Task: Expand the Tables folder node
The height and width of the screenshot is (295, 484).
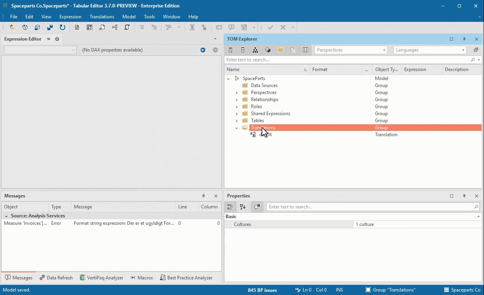Action: (237, 121)
